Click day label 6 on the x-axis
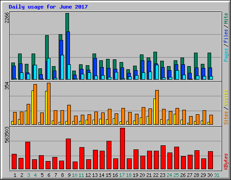This screenshot has width=231, height=180. tap(49, 175)
